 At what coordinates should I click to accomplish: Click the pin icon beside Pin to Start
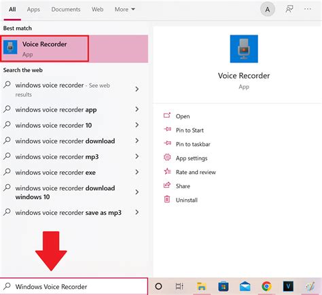[x=167, y=129]
